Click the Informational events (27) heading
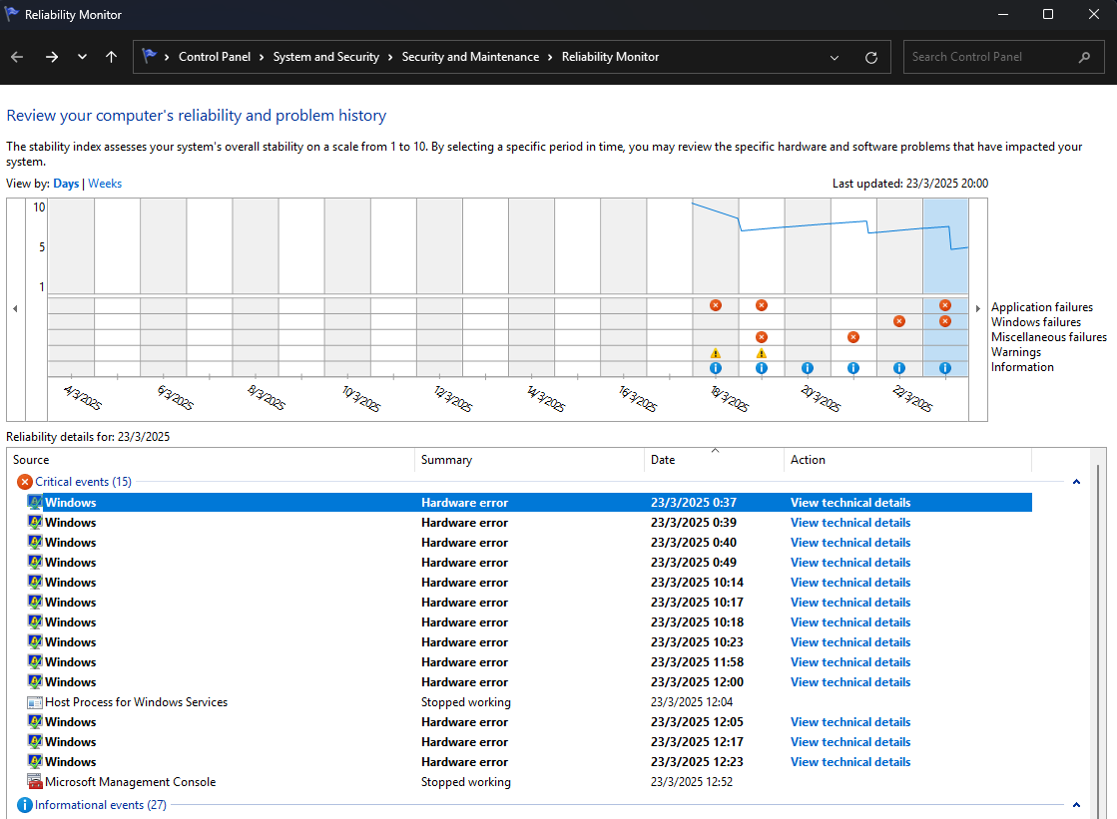This screenshot has height=819, width=1117. coord(101,805)
